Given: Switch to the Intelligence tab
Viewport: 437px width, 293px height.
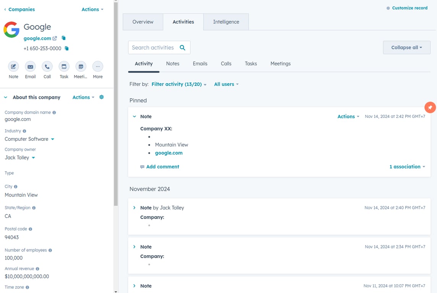Looking at the screenshot, I should [x=226, y=22].
